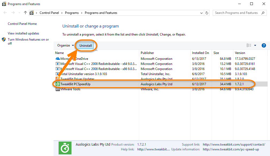Click the truncated Help link URL
The image size is (270, 156).
click(x=154, y=149)
